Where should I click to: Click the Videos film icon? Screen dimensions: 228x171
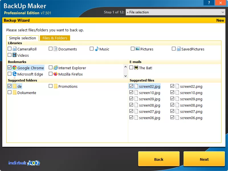15,55
